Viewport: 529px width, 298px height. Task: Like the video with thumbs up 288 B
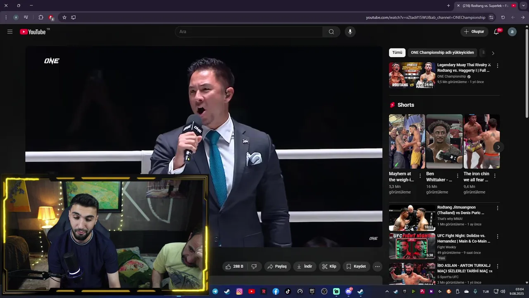point(234,267)
